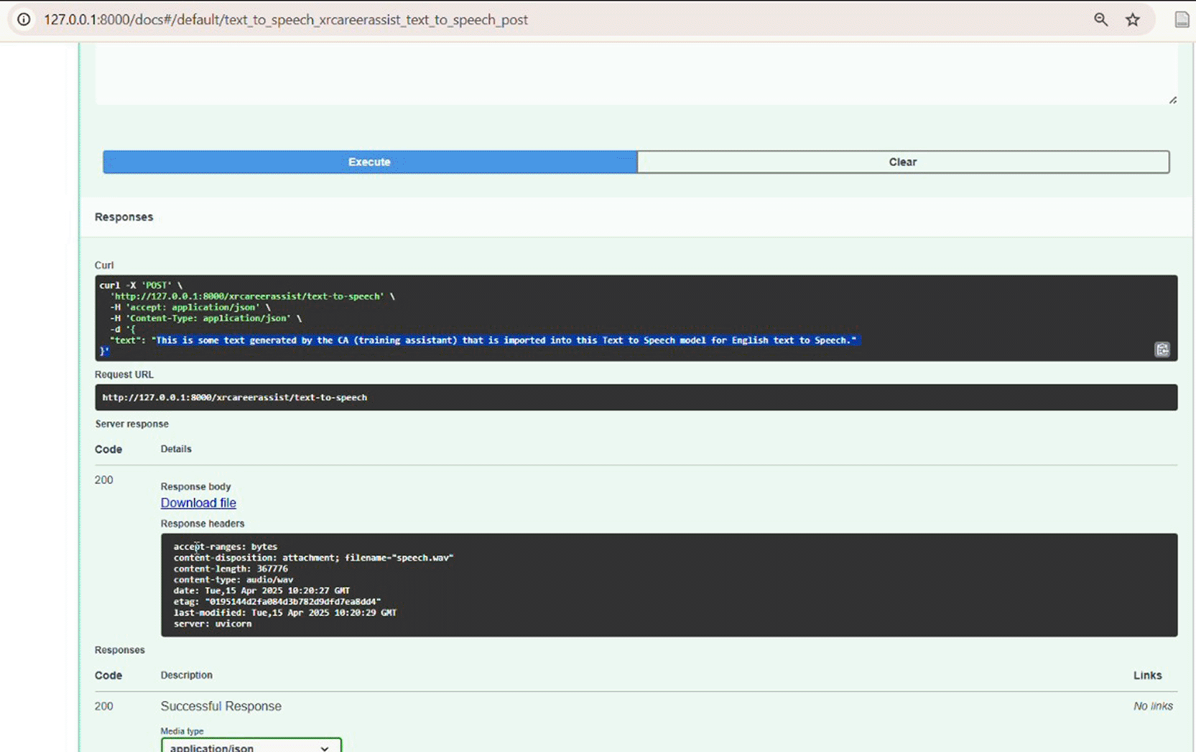1196x752 pixels.
Task: Click the 'Response headers' label
Action: pos(203,524)
